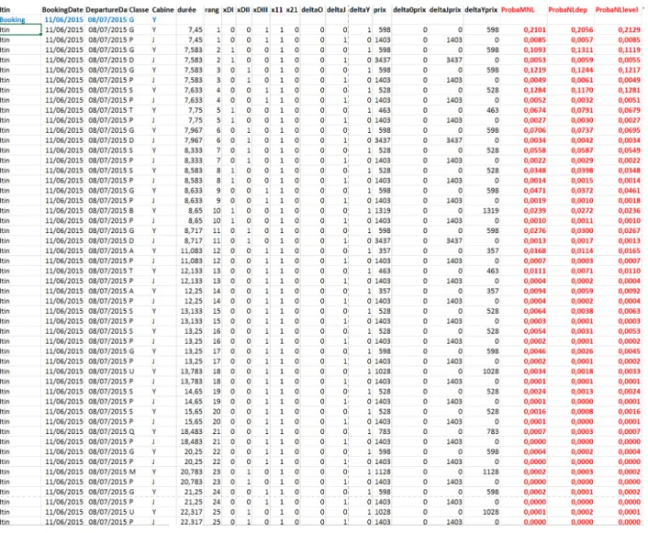Select the prix column header
This screenshot has height=533, width=648.
[x=380, y=9]
